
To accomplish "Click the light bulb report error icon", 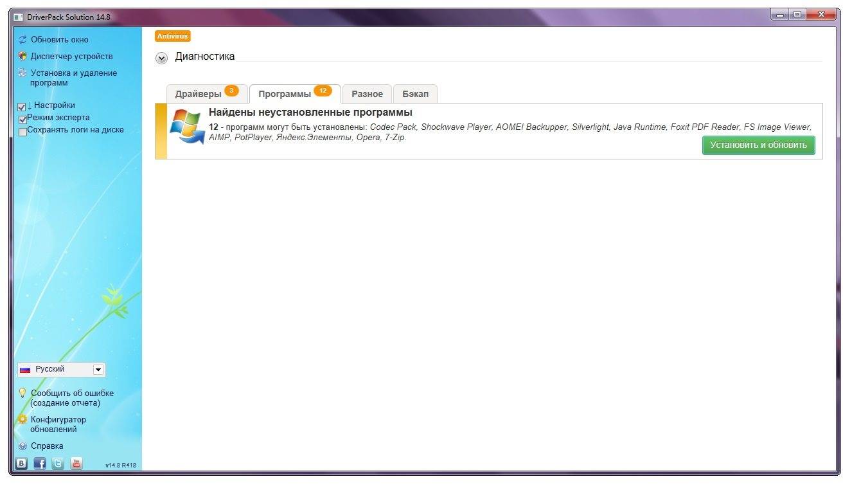I will [x=22, y=393].
